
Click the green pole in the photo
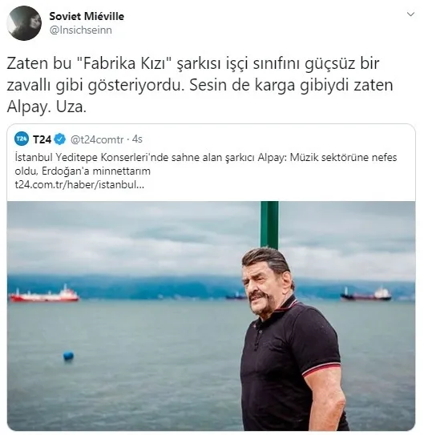coord(269,225)
